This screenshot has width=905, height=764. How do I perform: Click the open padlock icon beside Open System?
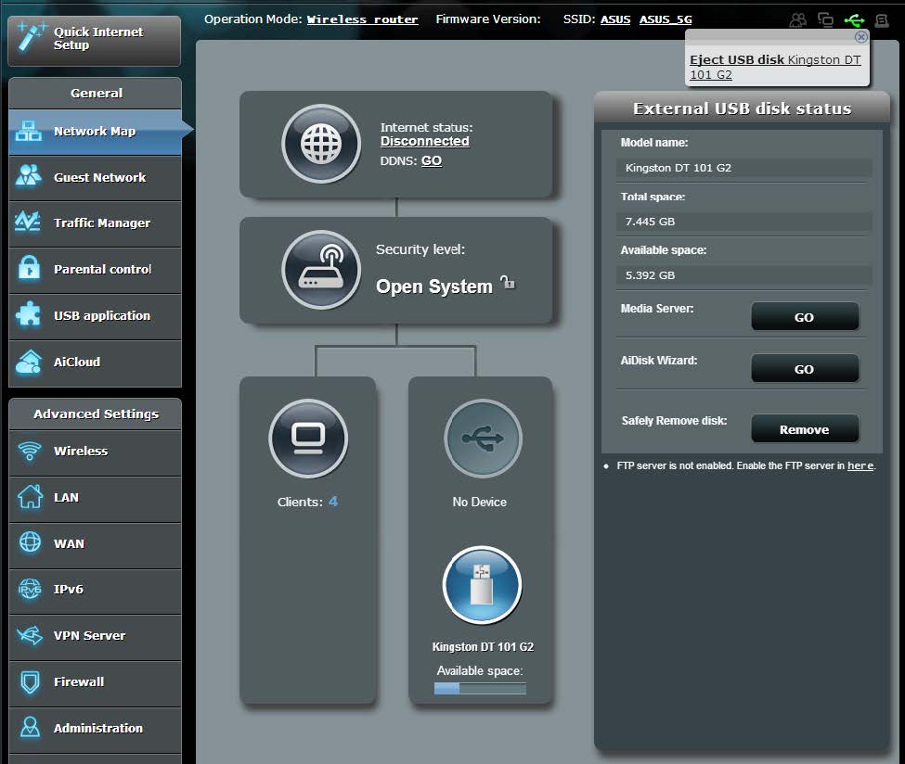pyautogui.click(x=508, y=282)
